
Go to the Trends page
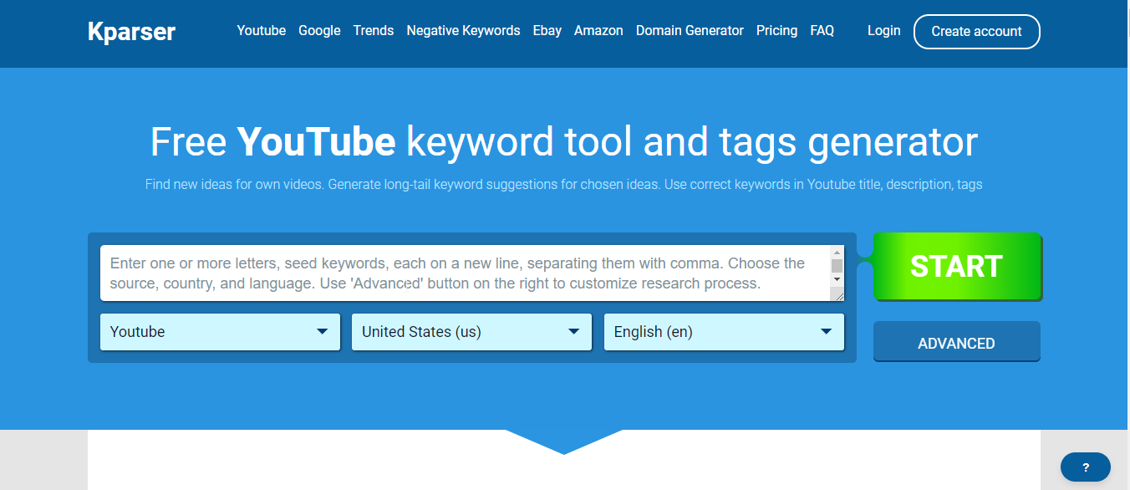click(373, 31)
